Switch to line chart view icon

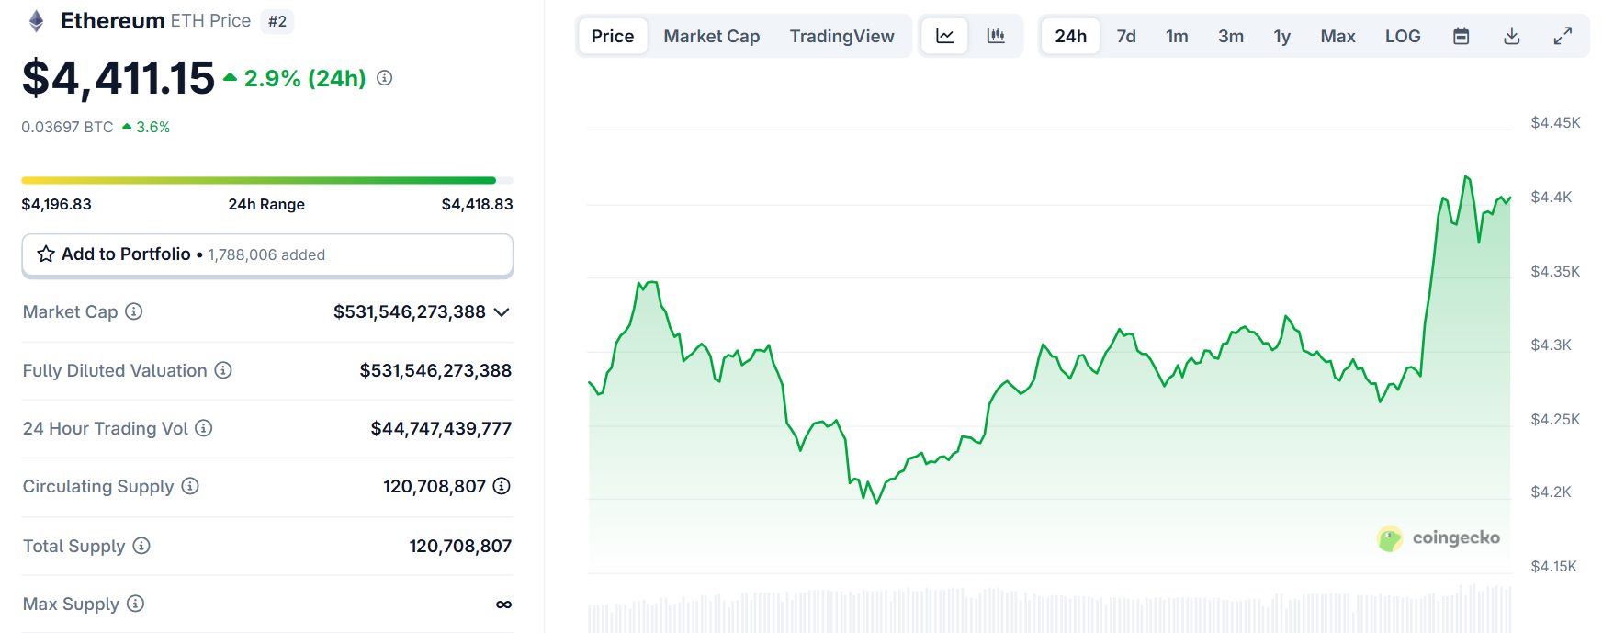[945, 36]
